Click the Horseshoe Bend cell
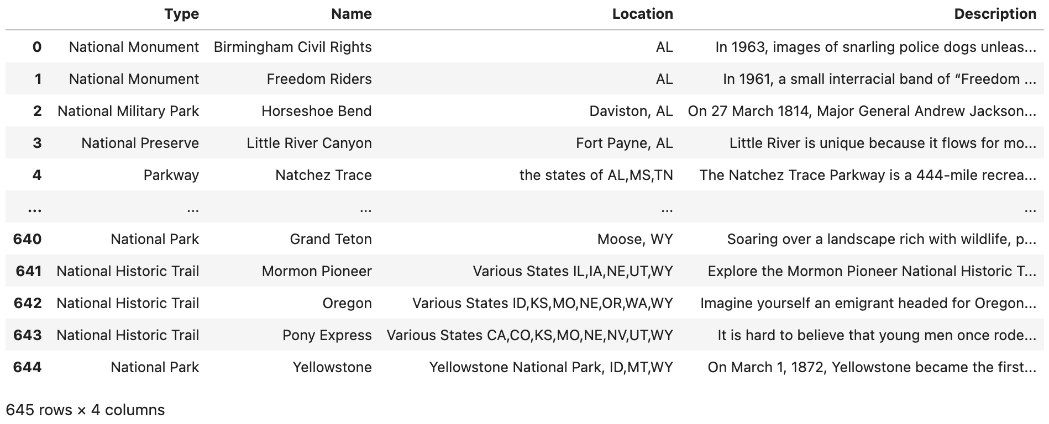 pyautogui.click(x=316, y=112)
